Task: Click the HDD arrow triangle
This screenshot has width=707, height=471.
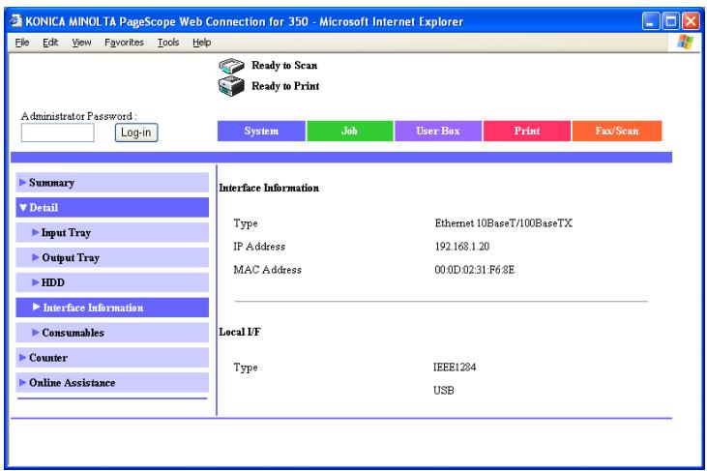Action: point(35,282)
